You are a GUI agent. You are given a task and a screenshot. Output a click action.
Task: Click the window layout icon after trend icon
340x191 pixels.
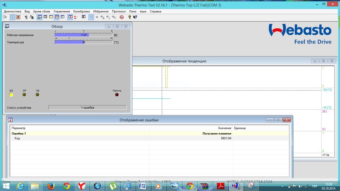click(x=62, y=17)
